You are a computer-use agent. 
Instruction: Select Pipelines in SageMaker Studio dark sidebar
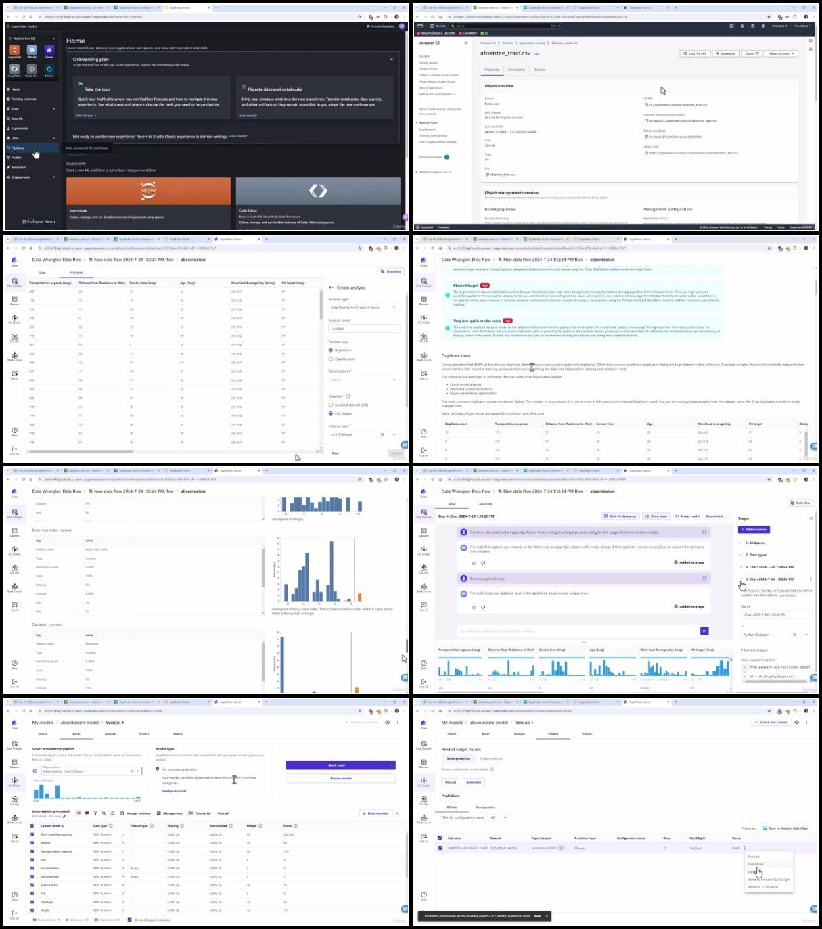click(x=32, y=148)
